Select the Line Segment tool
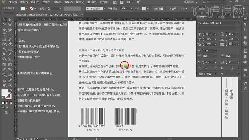 10,35
